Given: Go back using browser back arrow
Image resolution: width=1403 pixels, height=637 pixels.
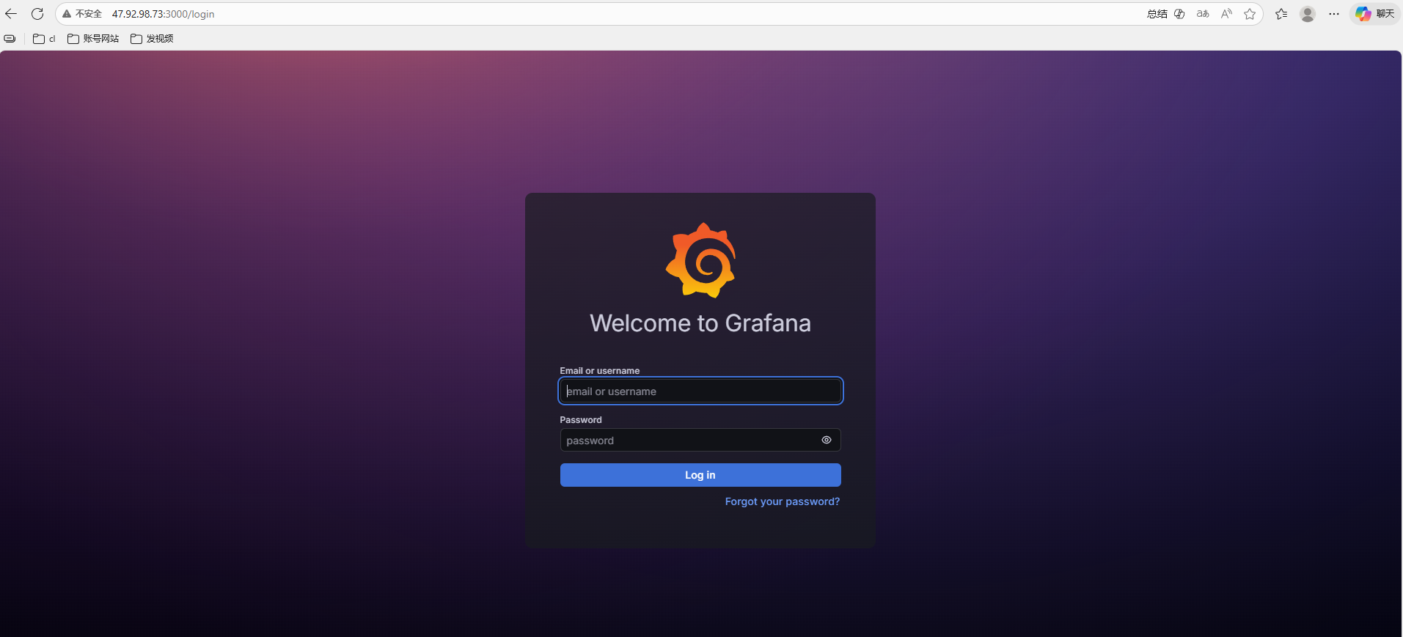Looking at the screenshot, I should coord(11,14).
